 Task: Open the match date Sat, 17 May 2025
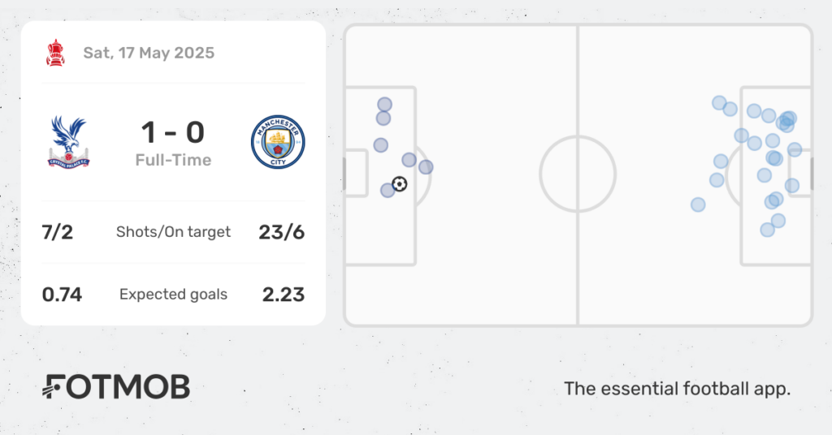click(x=149, y=53)
